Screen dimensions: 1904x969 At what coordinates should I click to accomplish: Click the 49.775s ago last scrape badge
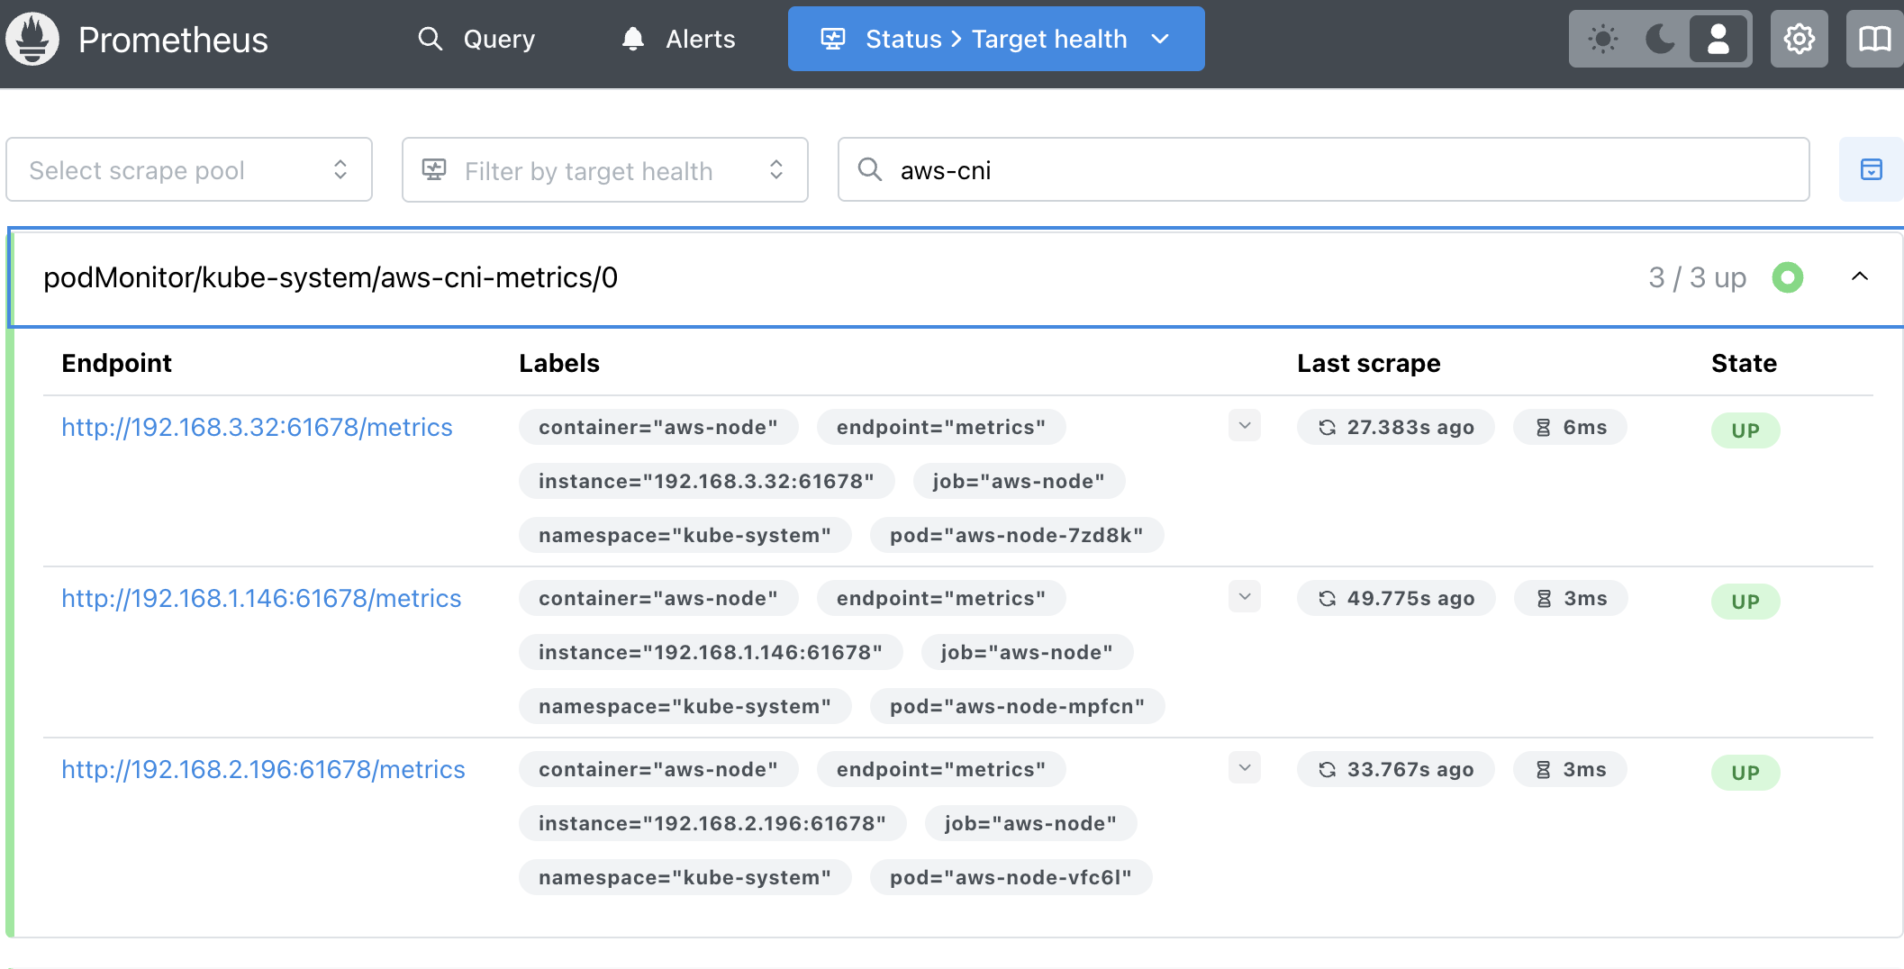tap(1395, 598)
